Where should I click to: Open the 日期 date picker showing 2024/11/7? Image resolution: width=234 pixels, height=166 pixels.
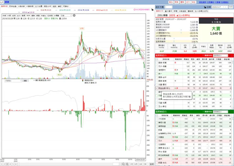coord(220,7)
